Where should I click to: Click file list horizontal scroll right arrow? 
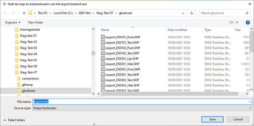247,94
